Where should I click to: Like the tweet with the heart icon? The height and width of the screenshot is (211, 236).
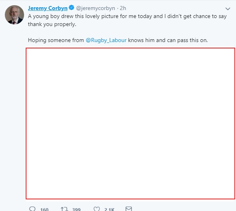(x=97, y=209)
